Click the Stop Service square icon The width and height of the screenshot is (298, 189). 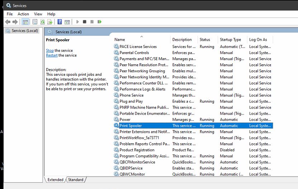(x=85, y=22)
